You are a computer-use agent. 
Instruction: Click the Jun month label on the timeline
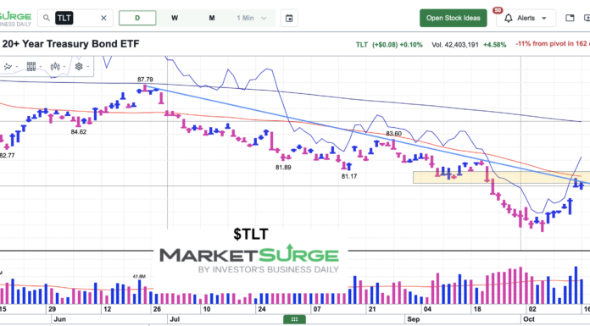[x=60, y=319]
